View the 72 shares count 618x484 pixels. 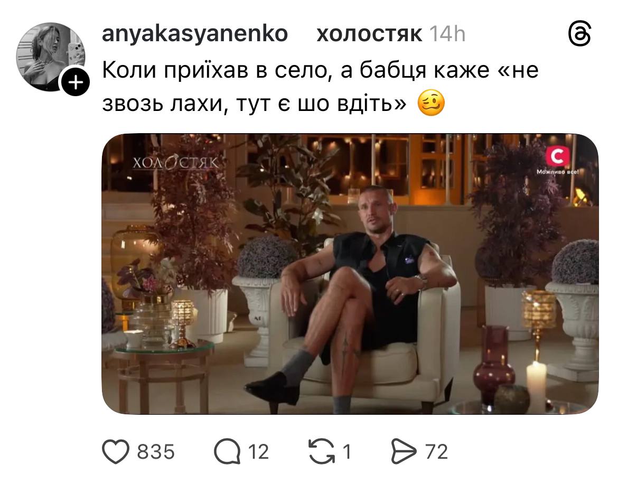click(x=436, y=452)
